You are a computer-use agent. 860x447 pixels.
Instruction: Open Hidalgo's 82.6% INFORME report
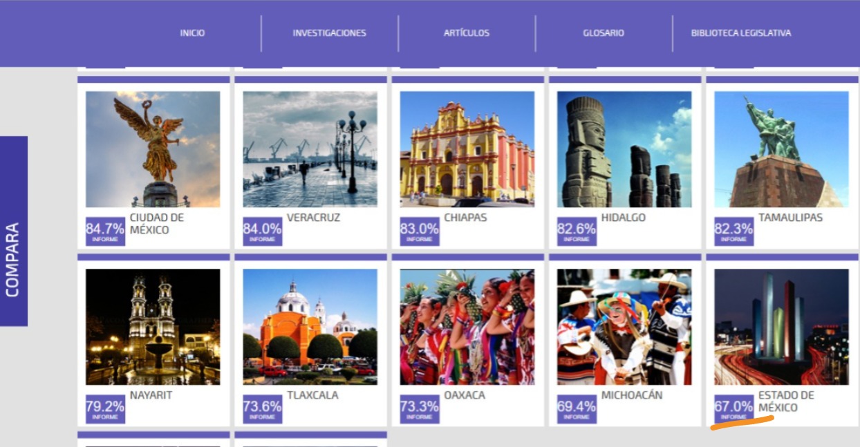[577, 231]
